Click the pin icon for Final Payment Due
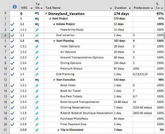Image resolution: width=165 pixels, height=134 pixels. [x=37, y=124]
